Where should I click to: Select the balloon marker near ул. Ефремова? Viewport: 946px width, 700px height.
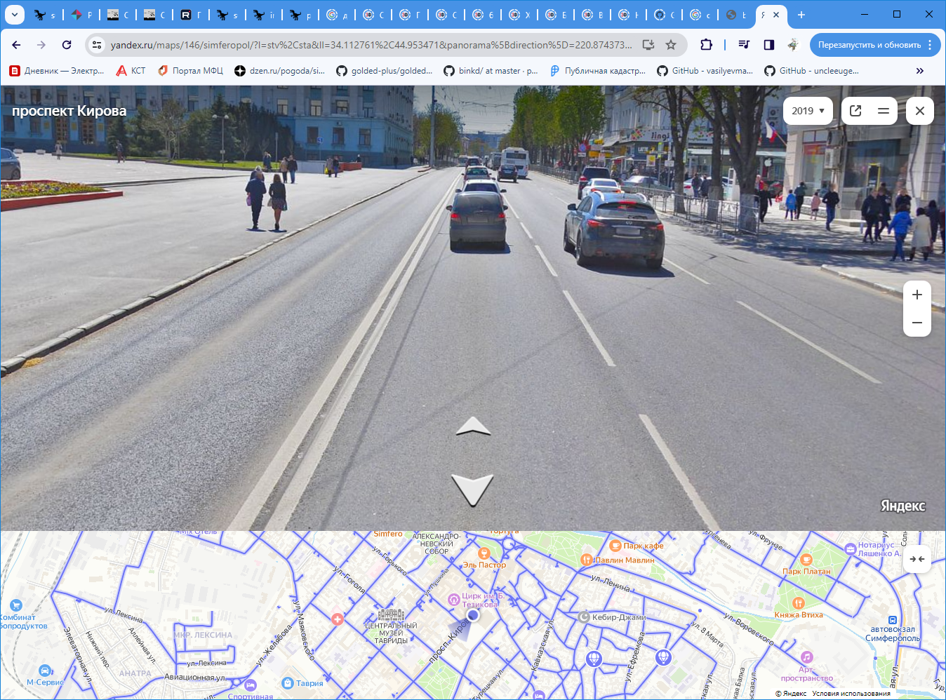pyautogui.click(x=663, y=657)
